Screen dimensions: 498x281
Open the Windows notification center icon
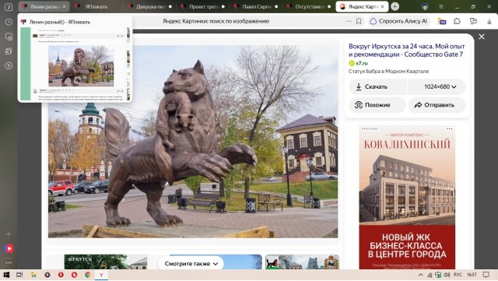(486, 275)
